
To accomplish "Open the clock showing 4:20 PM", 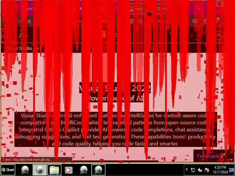I will [x=220, y=170].
